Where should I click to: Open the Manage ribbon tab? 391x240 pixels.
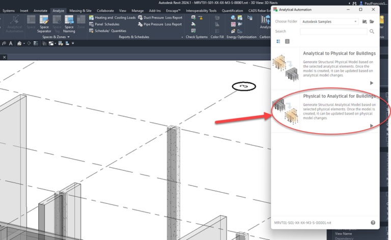tap(137, 11)
